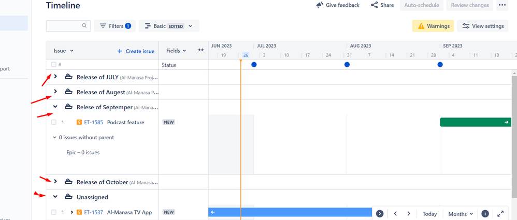
Task: Click the SEP 2023 month header
Action: (453, 46)
